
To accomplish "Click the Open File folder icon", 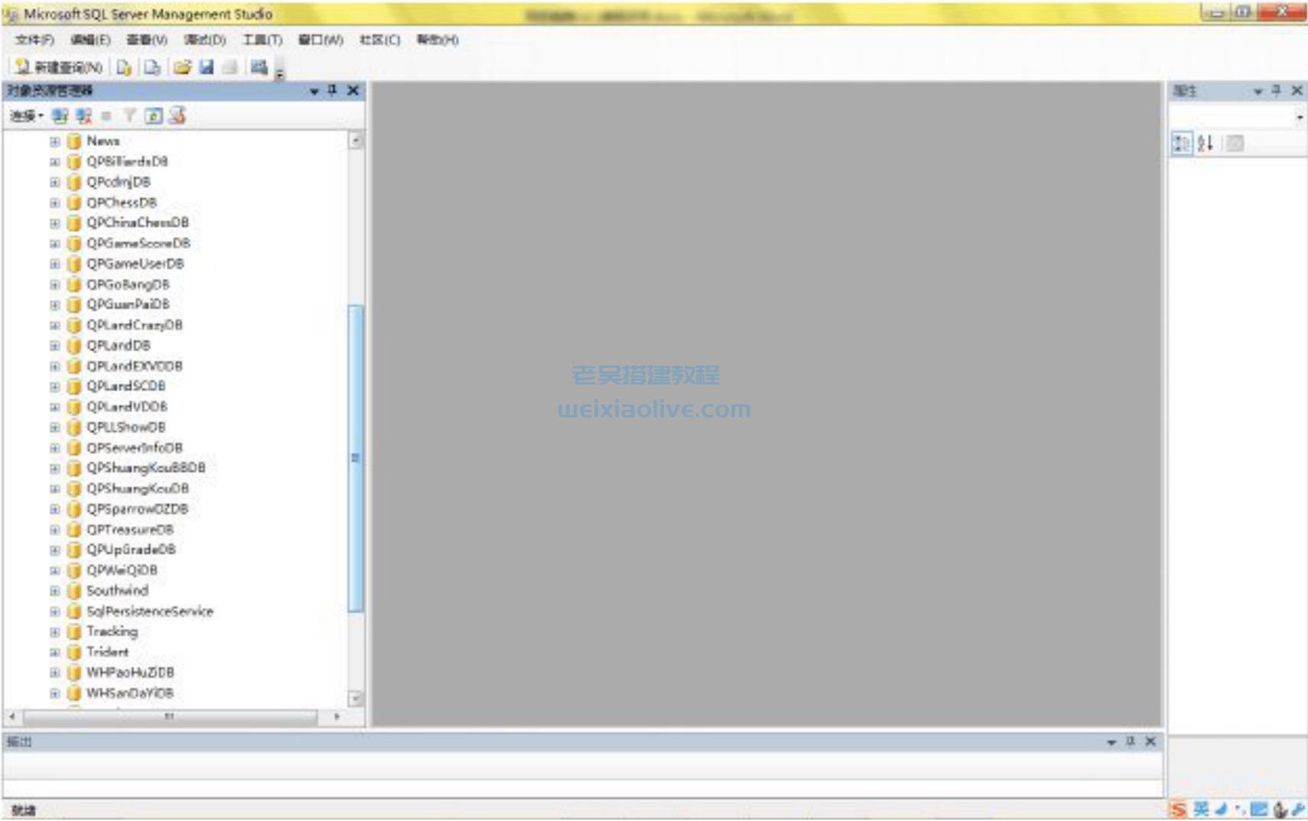I will (x=182, y=68).
